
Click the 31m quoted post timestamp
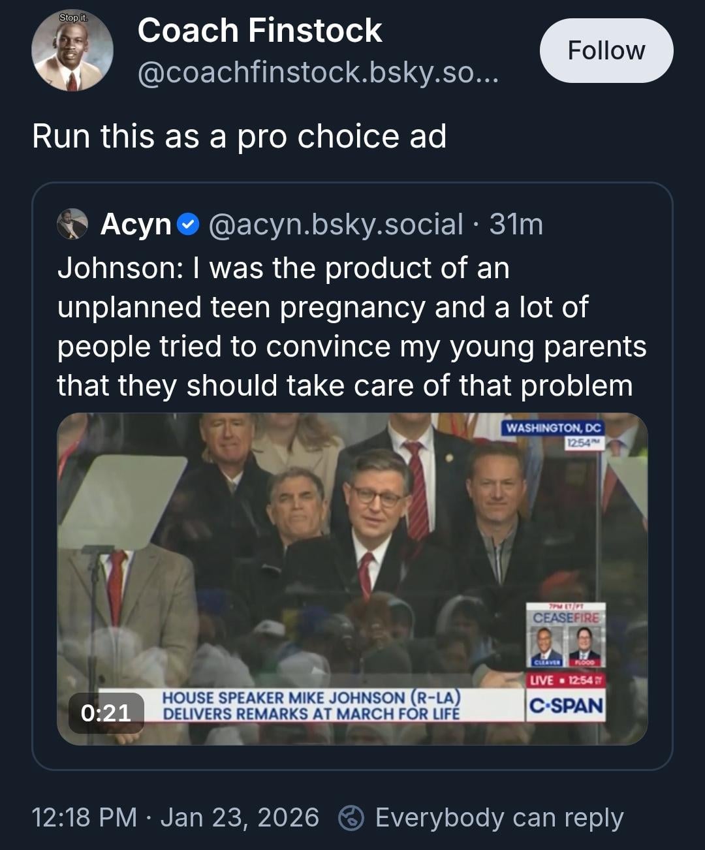516,225
